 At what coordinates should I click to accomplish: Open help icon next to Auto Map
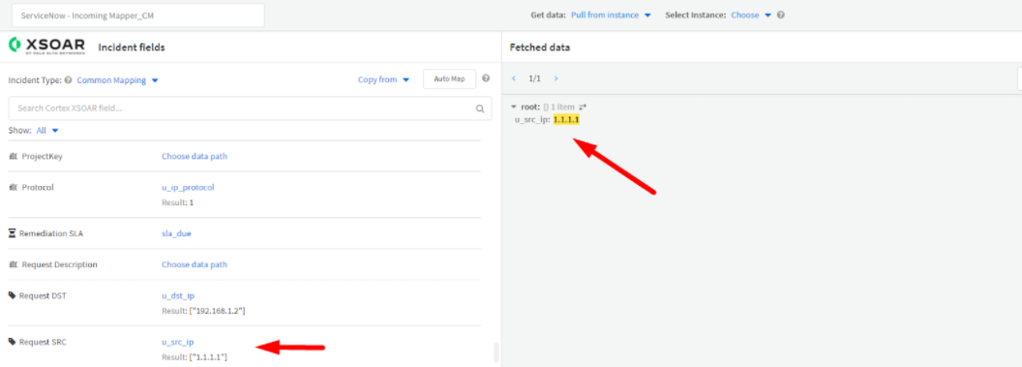(486, 78)
